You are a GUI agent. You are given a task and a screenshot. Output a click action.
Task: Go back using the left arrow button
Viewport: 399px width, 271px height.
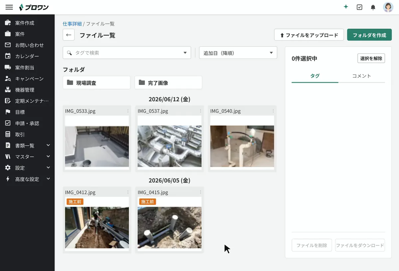coord(68,35)
